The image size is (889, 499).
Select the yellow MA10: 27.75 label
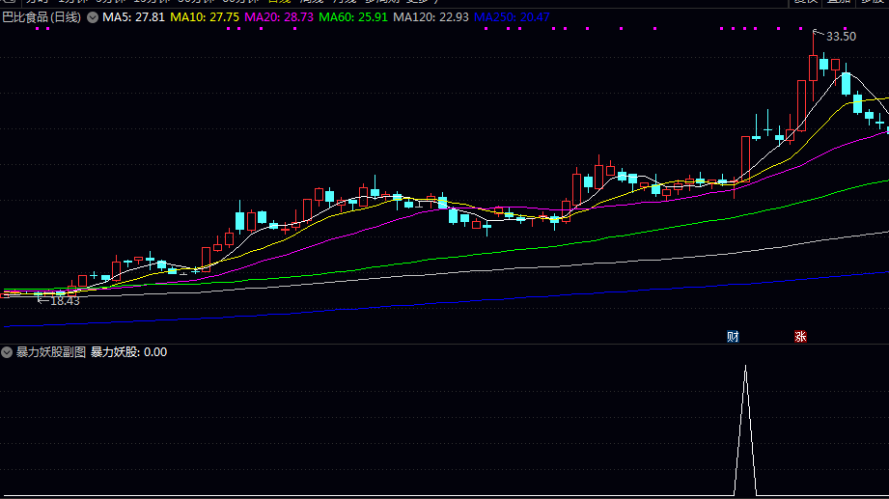205,17
